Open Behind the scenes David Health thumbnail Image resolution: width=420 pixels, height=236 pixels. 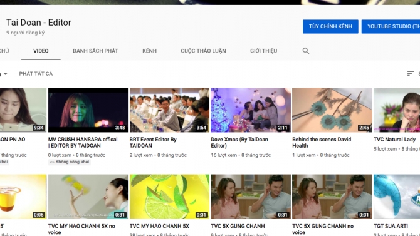point(332,110)
